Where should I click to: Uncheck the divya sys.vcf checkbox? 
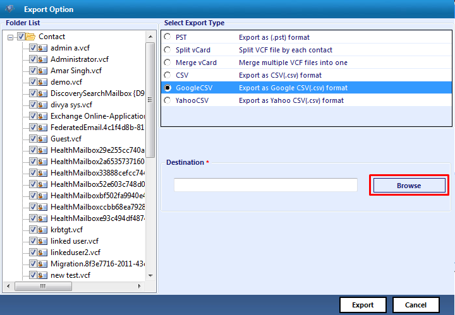tap(33, 105)
